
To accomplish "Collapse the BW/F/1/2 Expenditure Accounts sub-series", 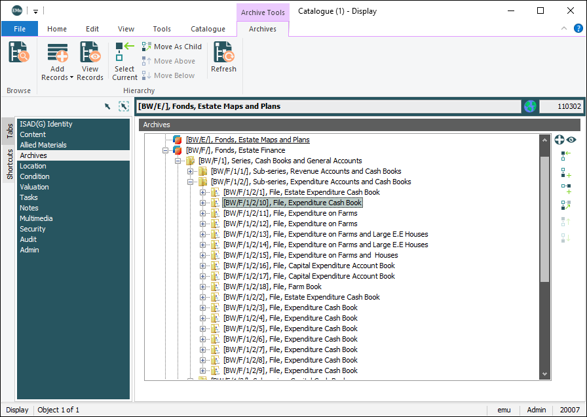I will [x=190, y=182].
